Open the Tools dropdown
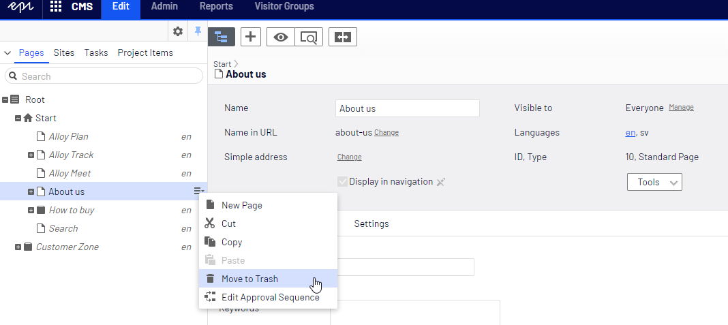The width and height of the screenshot is (728, 325). pyautogui.click(x=654, y=182)
